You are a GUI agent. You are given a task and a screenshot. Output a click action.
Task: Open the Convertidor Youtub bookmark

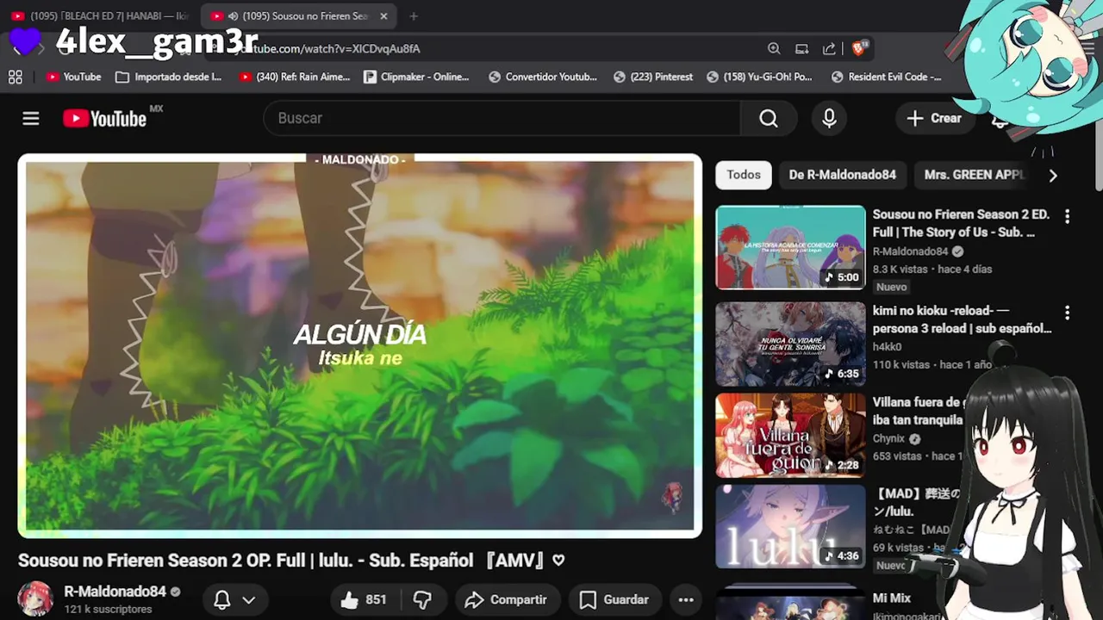pos(543,77)
